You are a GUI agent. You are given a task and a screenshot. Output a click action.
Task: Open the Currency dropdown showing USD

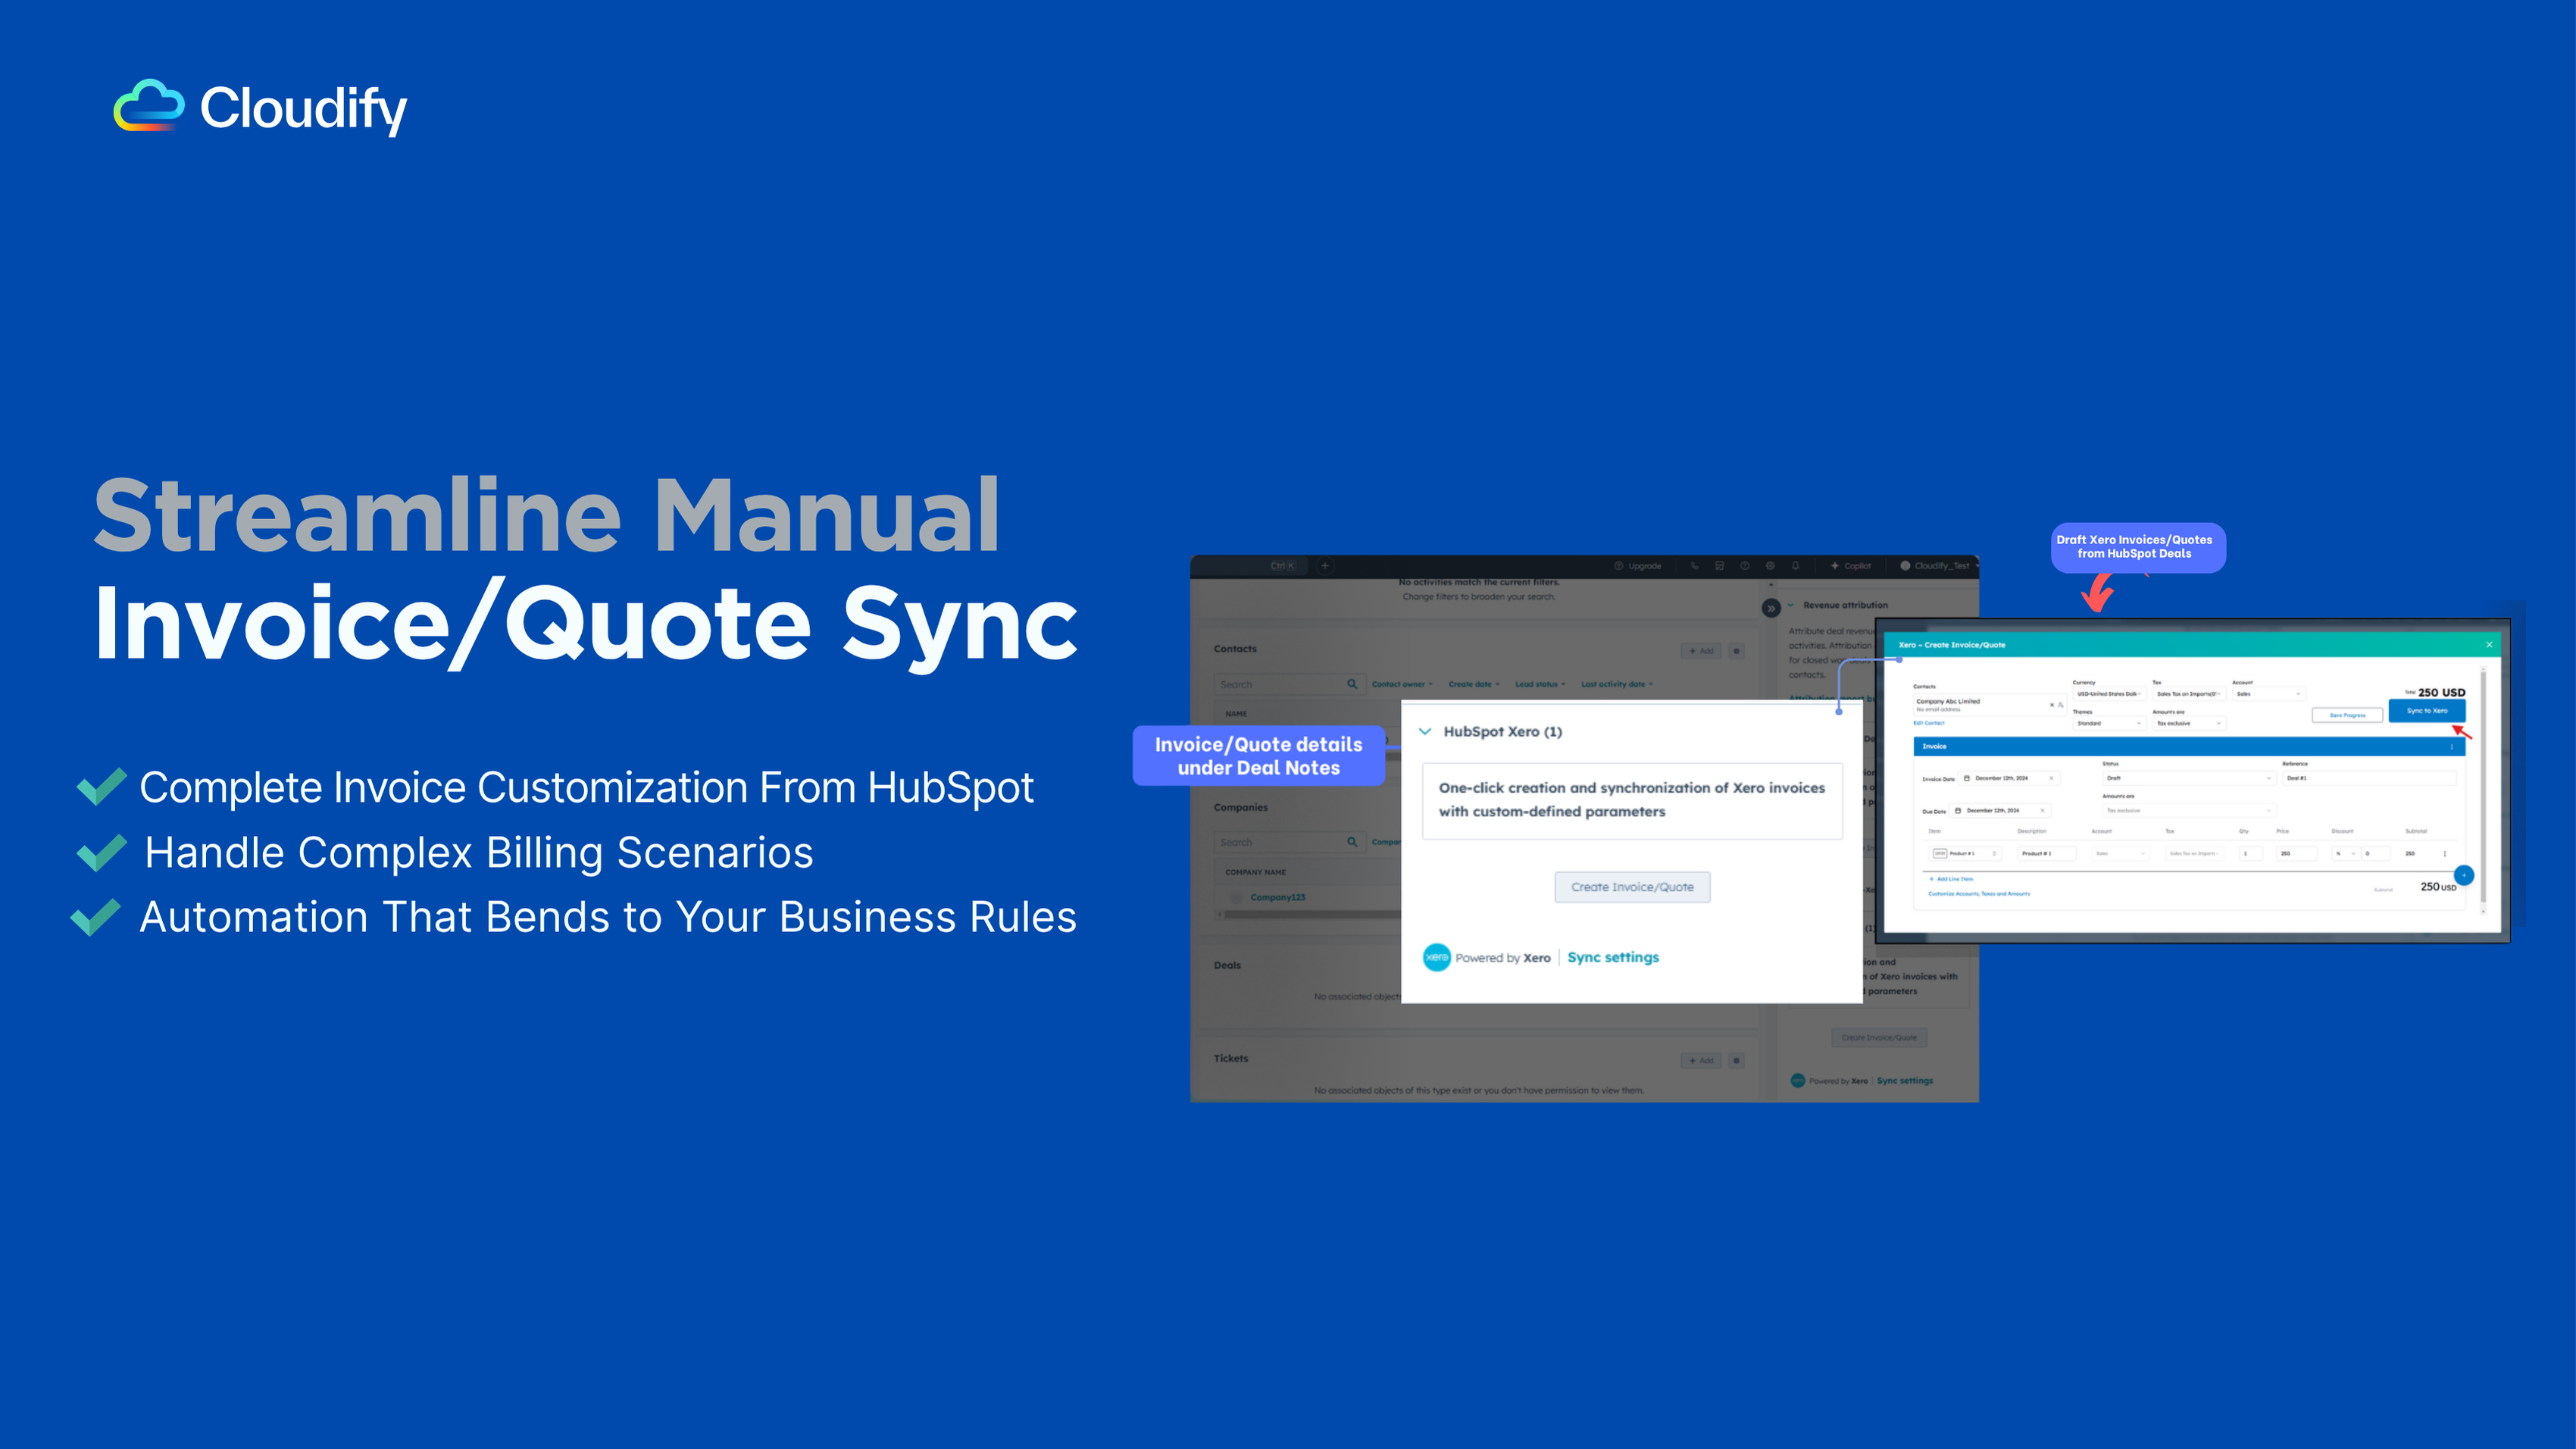point(2110,694)
